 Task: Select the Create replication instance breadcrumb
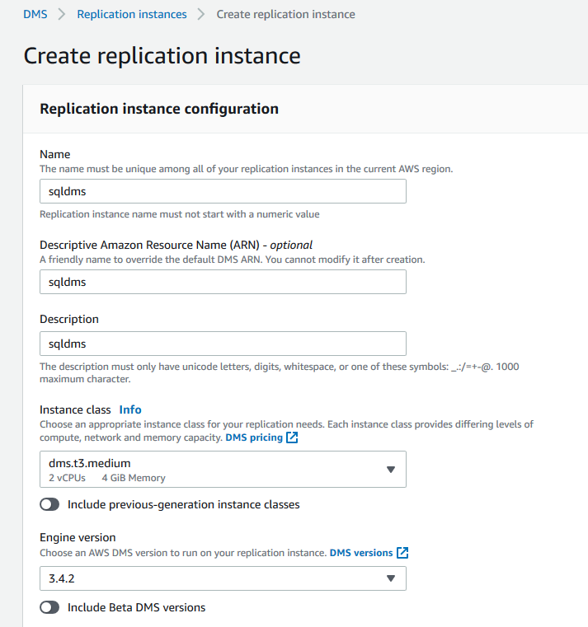click(285, 14)
